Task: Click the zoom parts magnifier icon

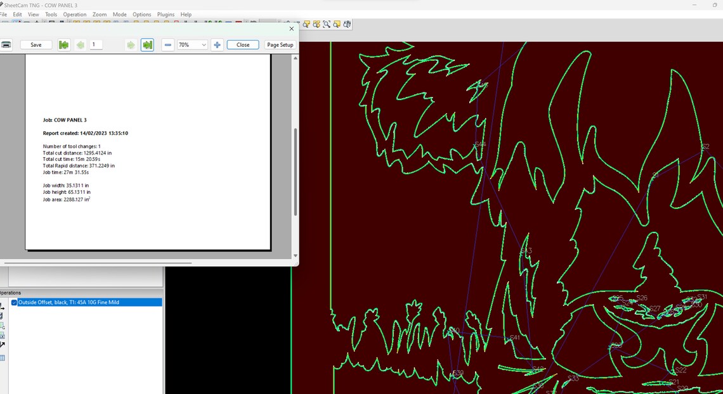Action: click(x=315, y=24)
